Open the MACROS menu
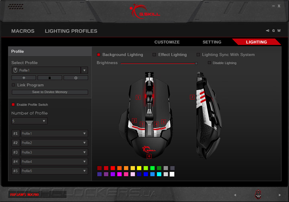This screenshot has width=289, height=202. [23, 31]
